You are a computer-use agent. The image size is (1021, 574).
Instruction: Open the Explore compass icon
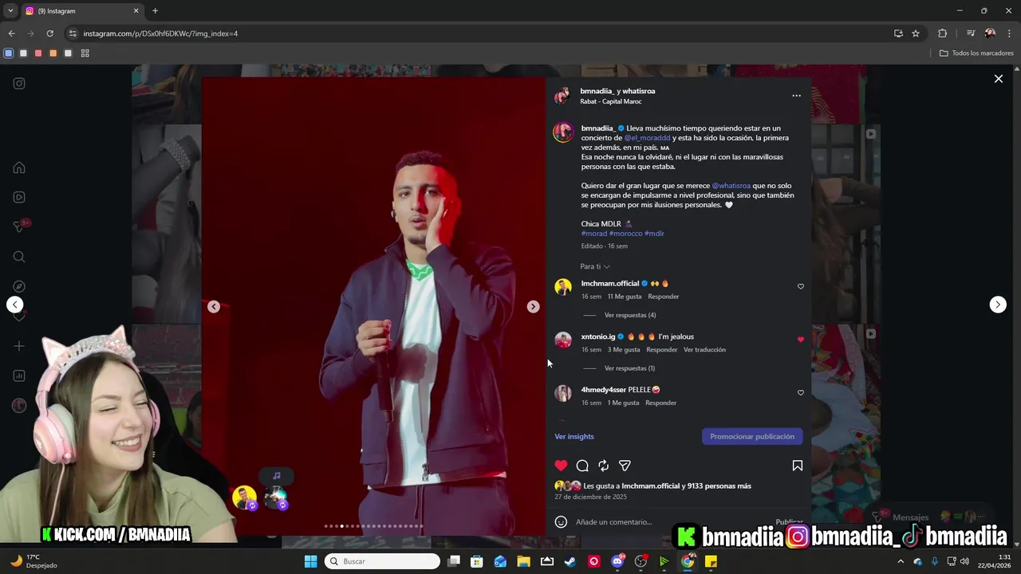(19, 286)
